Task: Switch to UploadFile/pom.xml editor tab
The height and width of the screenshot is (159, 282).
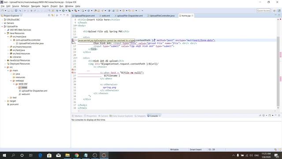Action: (83, 16)
